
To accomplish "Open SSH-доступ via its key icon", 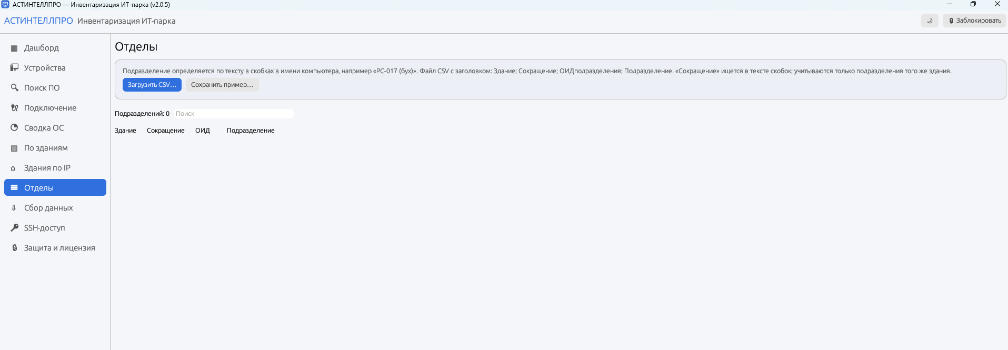I will [14, 228].
